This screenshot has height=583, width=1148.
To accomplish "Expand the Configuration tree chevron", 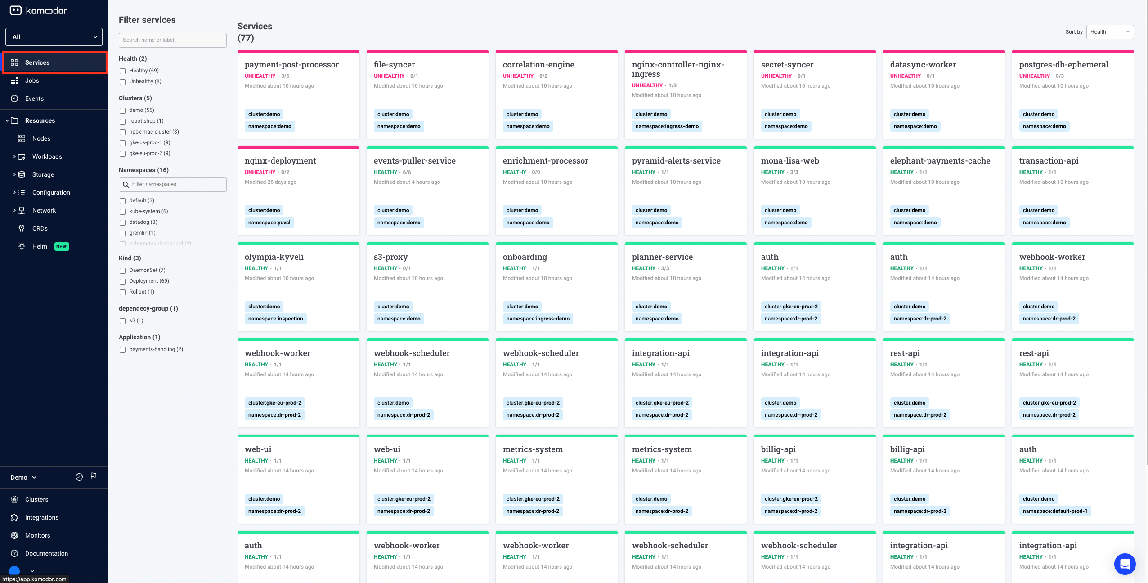I will pos(14,192).
